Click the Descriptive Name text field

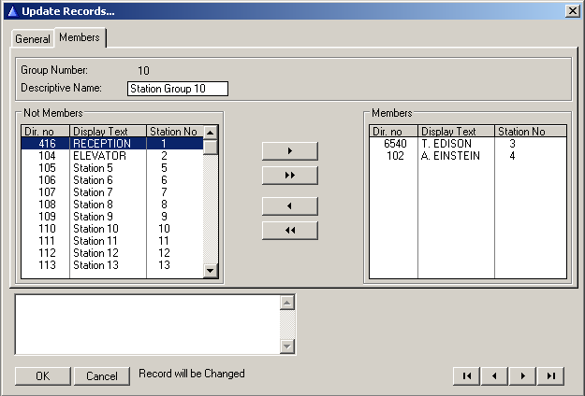click(x=177, y=89)
